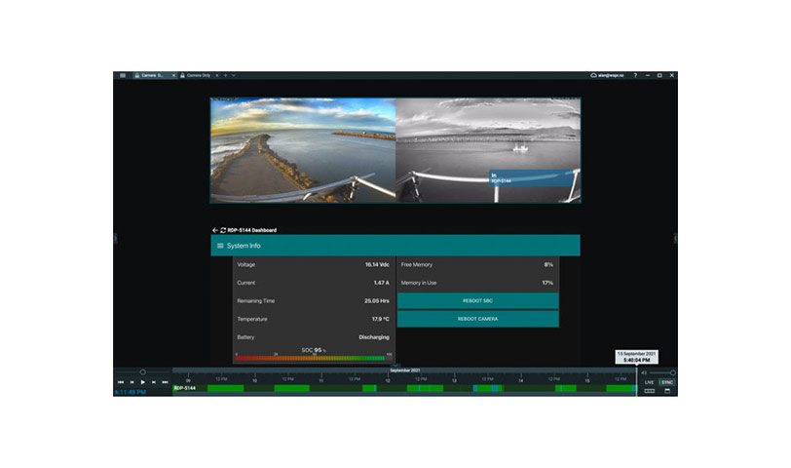The height and width of the screenshot is (468, 791).
Task: Collapse the timeline with small chevron handle
Action: (x=395, y=366)
